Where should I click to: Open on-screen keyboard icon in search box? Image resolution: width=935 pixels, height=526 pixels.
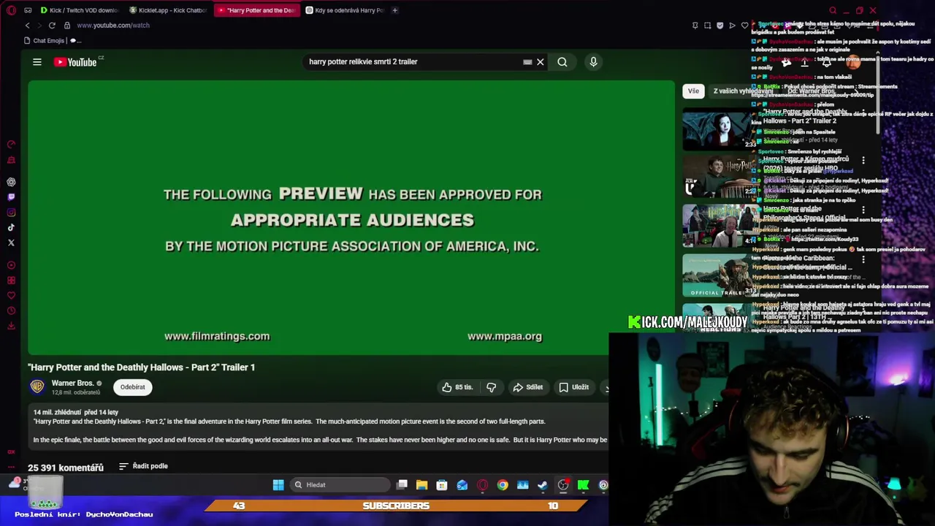click(527, 62)
